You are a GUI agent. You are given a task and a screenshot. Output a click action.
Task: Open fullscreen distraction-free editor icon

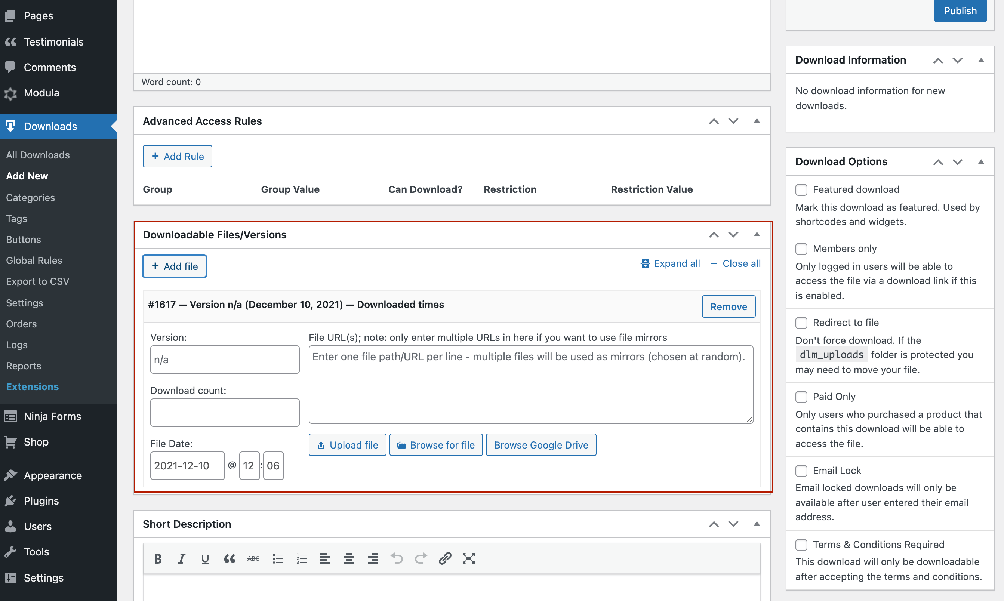click(x=469, y=558)
